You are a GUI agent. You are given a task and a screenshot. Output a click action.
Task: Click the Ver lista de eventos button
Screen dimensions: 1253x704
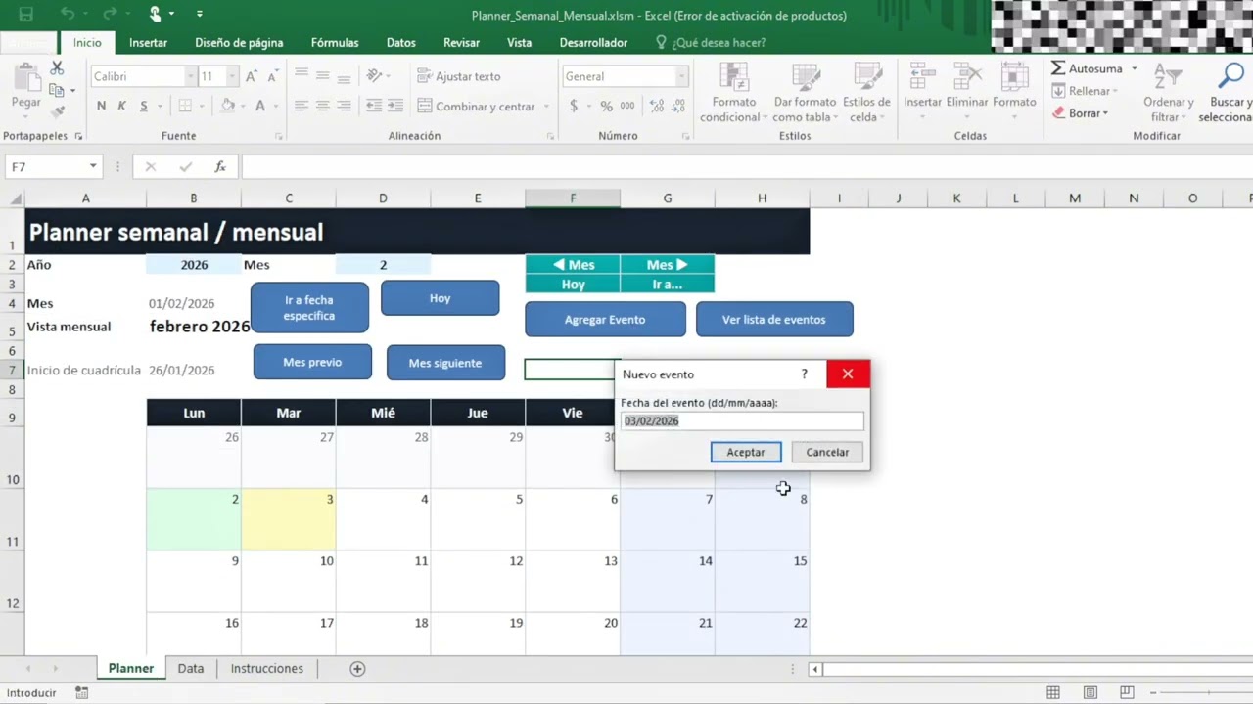[x=773, y=319]
